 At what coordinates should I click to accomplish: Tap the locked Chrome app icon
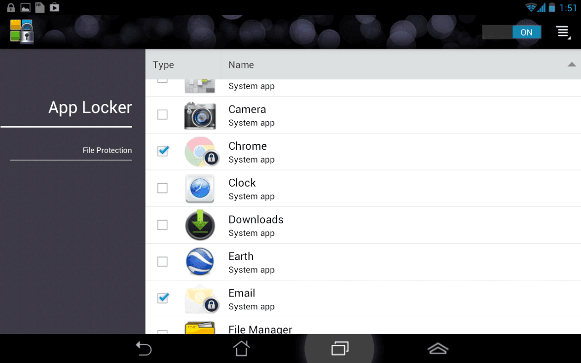(202, 152)
